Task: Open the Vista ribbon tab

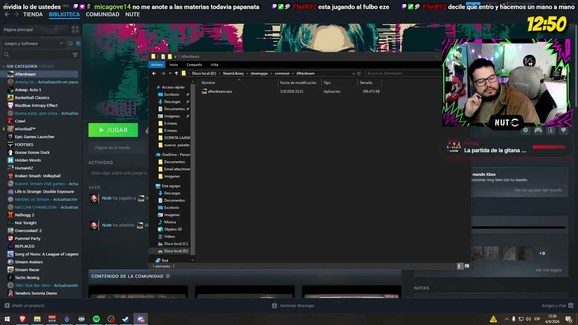Action: [214, 65]
